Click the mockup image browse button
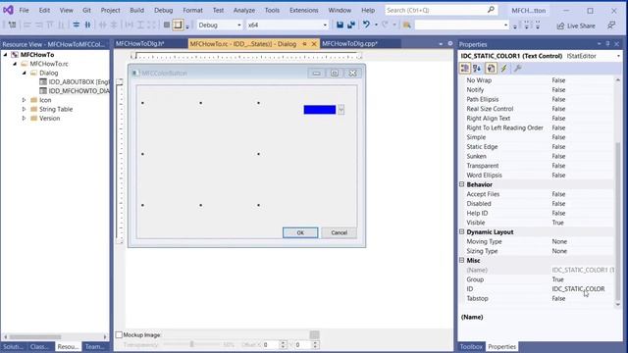628x353 pixels. click(314, 334)
